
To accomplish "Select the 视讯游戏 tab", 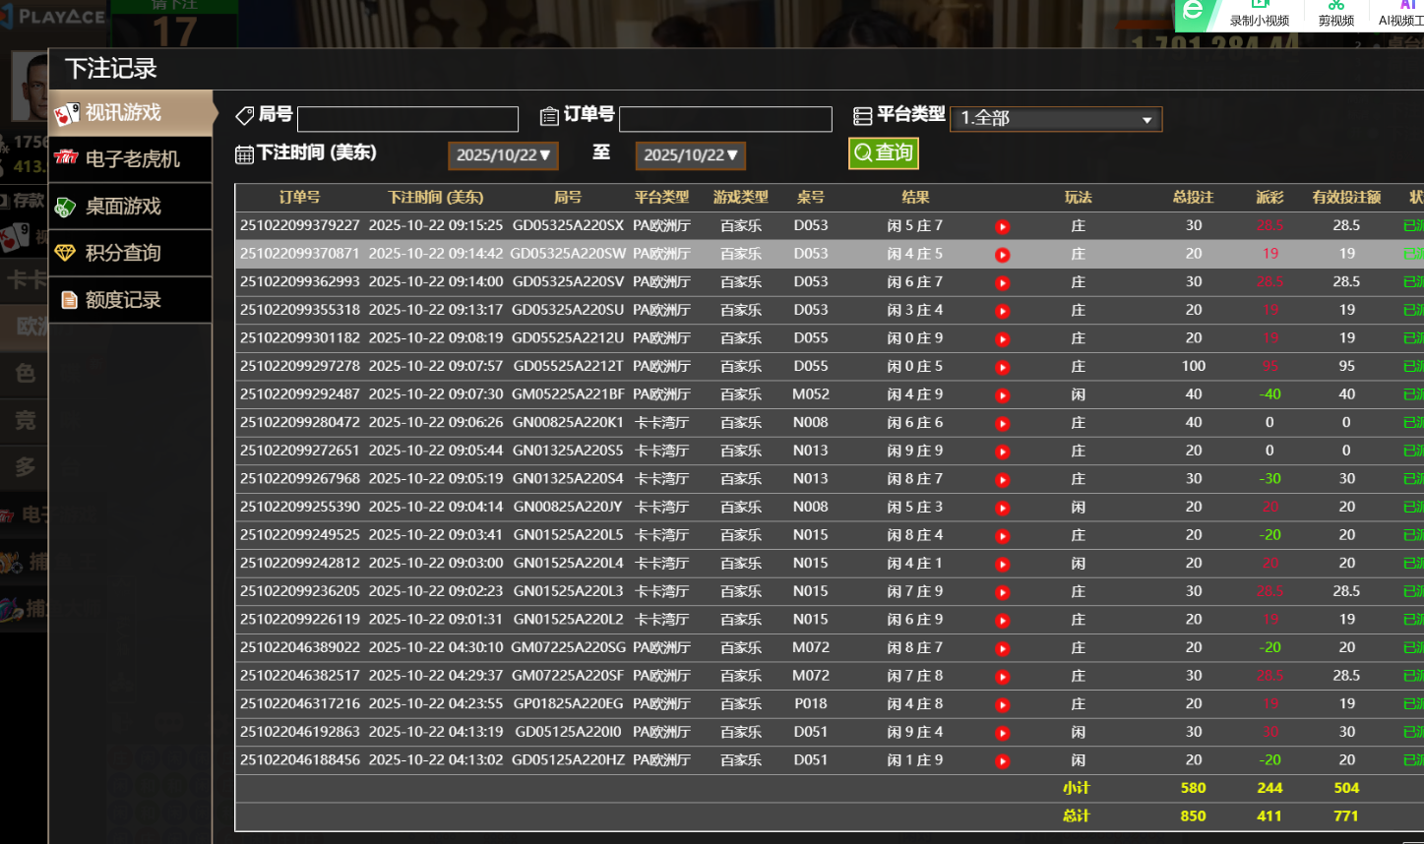I will coord(123,113).
